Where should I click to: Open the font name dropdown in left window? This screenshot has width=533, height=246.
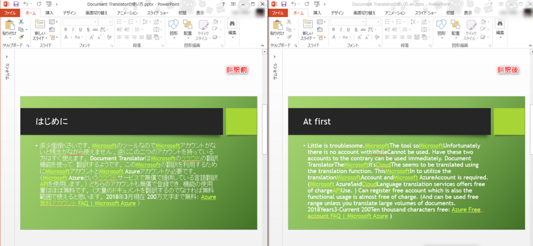click(x=96, y=22)
